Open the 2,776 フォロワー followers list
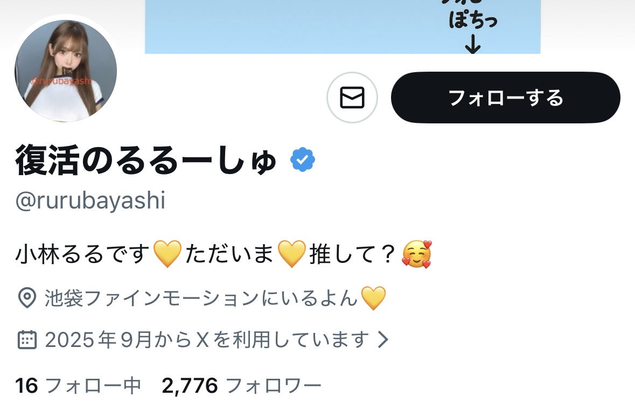This screenshot has height=417, width=635. (241, 385)
